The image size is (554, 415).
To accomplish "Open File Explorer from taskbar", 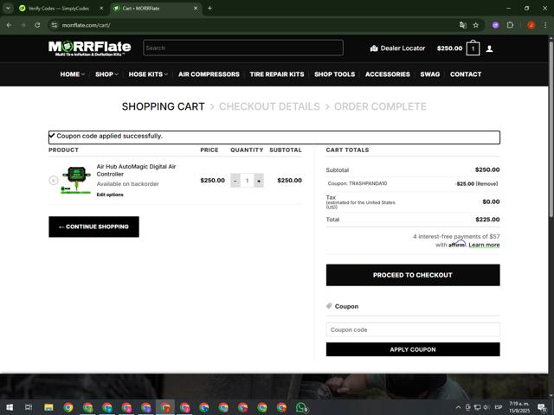I will point(48,407).
